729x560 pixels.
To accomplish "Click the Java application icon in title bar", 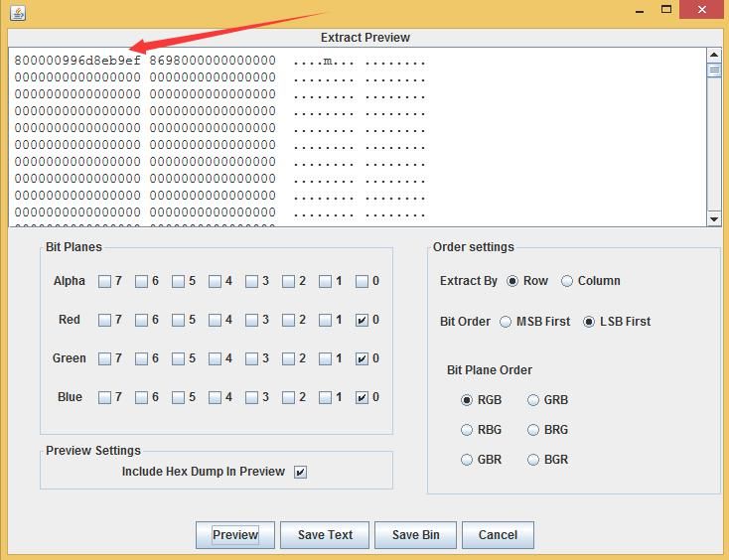I will click(x=18, y=13).
